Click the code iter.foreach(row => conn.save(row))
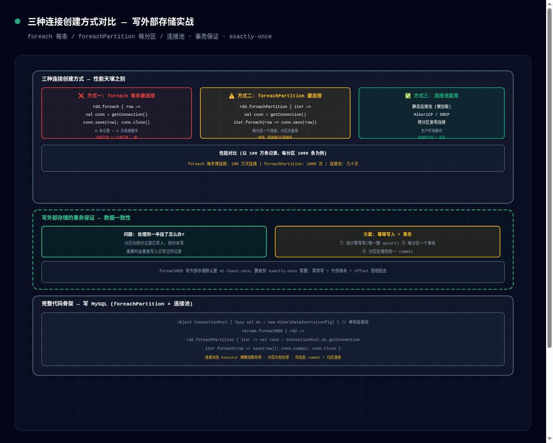The width and height of the screenshot is (553, 443). pyautogui.click(x=275, y=123)
